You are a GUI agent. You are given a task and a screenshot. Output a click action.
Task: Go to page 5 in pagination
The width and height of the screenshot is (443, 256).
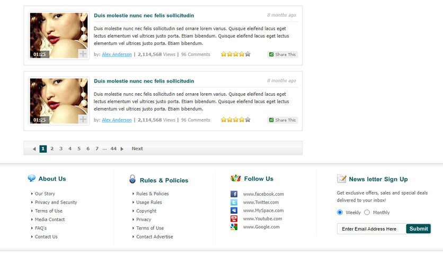click(79, 149)
